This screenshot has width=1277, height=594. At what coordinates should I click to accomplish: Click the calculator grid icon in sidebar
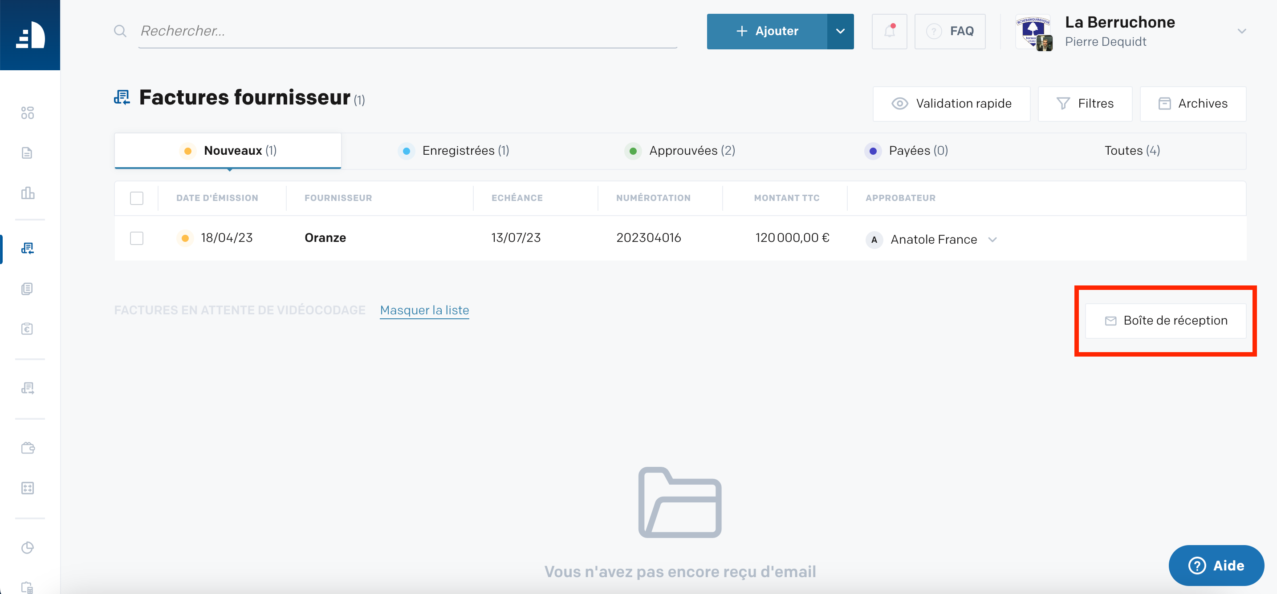pyautogui.click(x=28, y=488)
